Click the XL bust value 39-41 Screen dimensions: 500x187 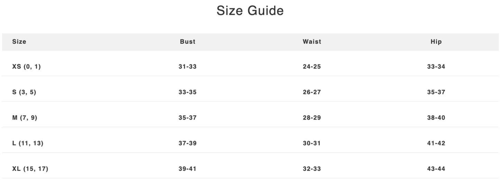click(x=188, y=169)
